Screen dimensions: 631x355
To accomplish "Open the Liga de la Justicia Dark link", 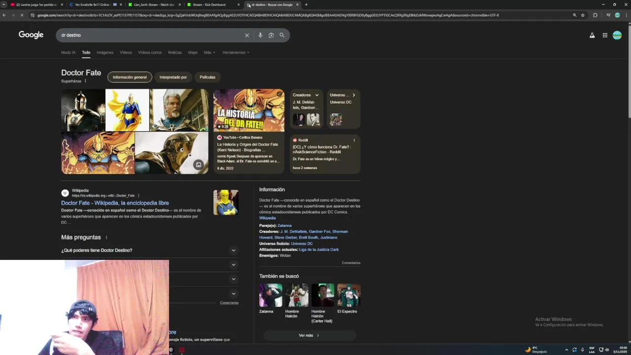I will 319,249.
